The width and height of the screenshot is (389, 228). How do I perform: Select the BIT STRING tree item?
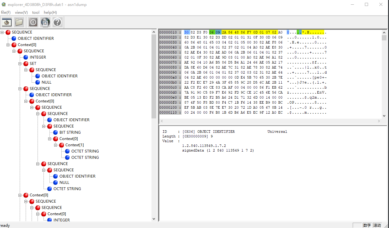click(70, 132)
